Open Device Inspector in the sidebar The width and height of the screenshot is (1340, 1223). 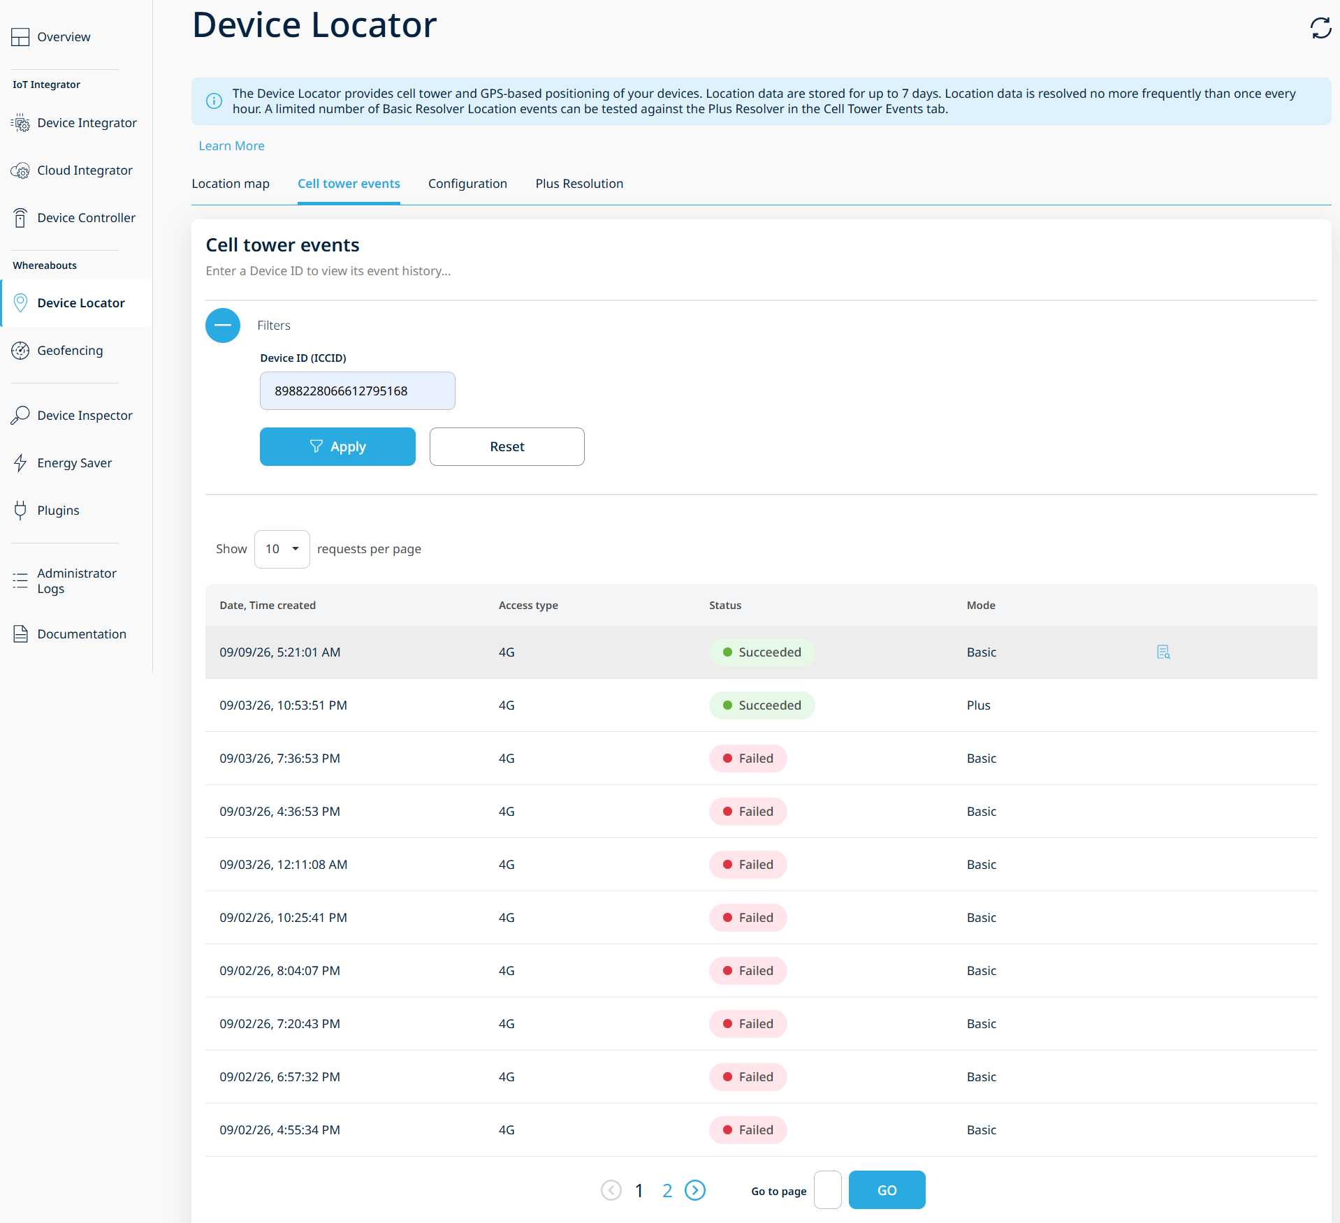85,416
